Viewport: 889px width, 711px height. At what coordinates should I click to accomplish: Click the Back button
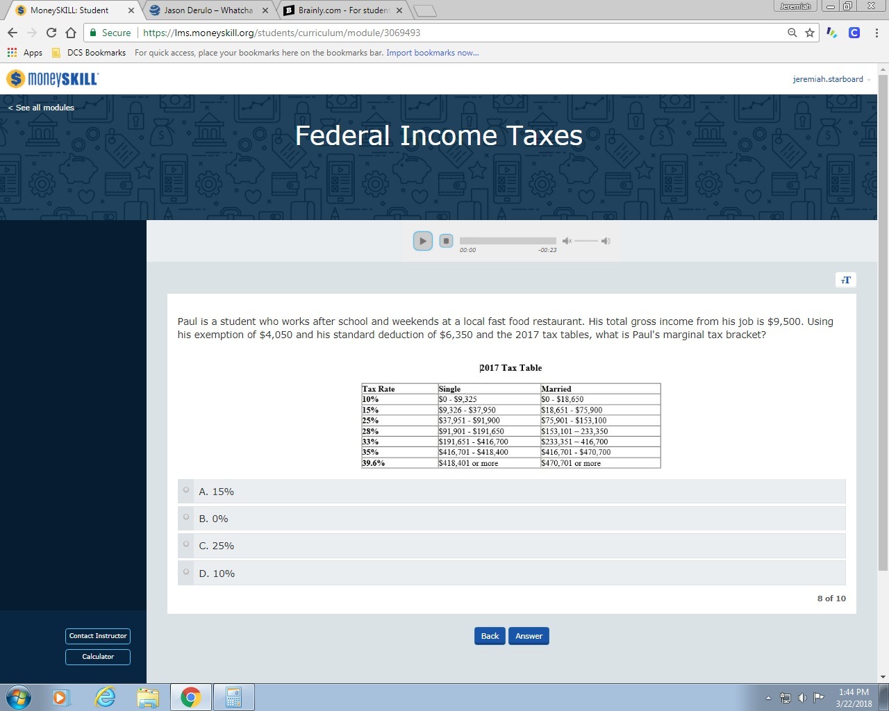tap(490, 636)
